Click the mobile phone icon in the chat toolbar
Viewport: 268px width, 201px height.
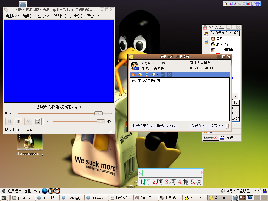tap(147, 75)
